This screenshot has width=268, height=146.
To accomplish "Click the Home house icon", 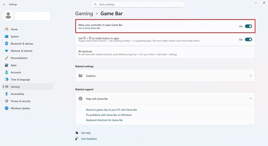I will (7, 29).
